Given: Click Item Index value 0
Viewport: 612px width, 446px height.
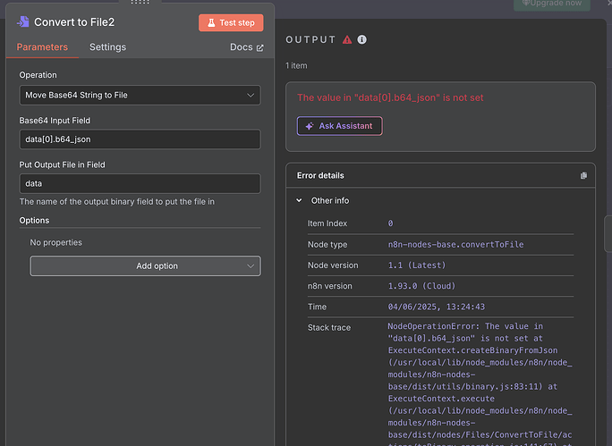Looking at the screenshot, I should point(390,223).
